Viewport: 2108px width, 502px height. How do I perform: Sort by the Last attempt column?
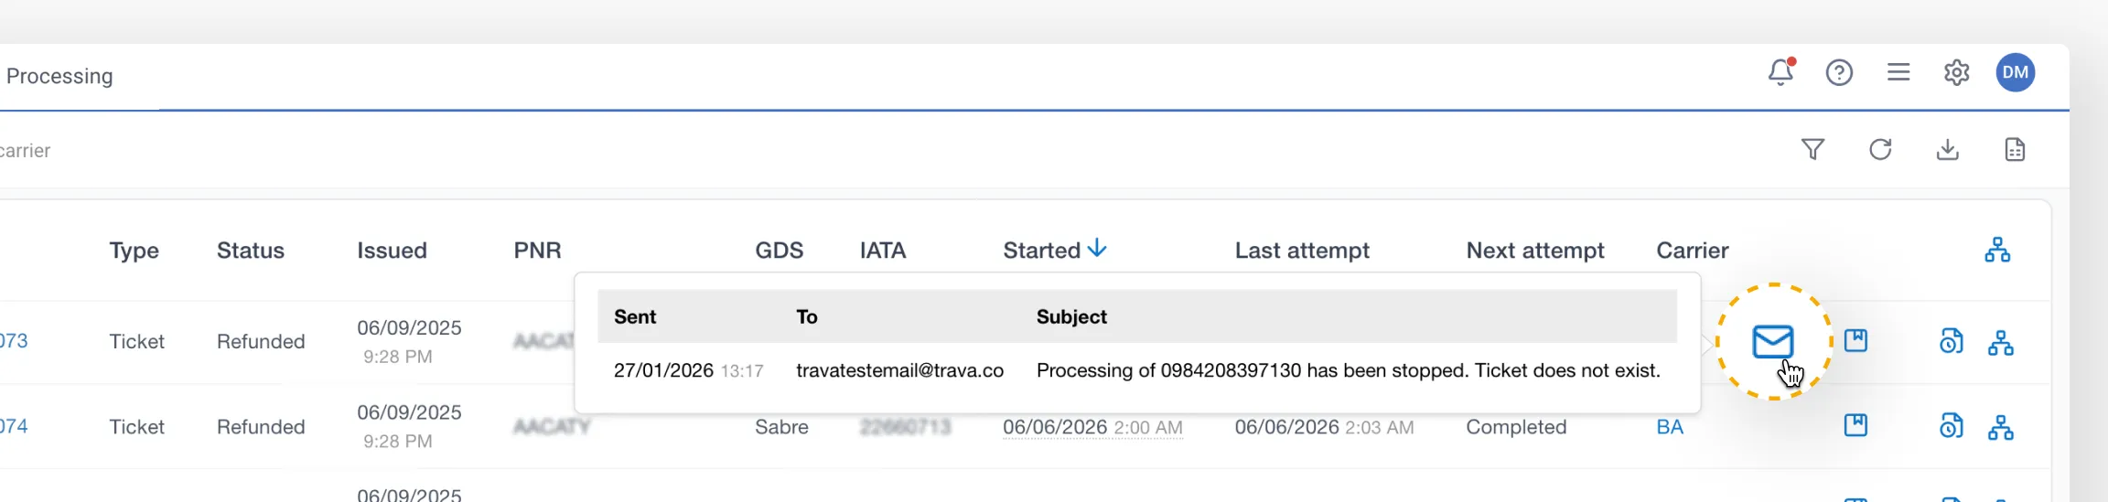(x=1302, y=251)
